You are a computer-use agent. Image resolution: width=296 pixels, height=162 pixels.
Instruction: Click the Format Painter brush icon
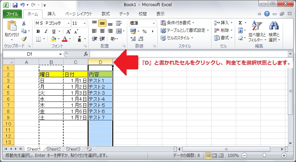click(24, 39)
